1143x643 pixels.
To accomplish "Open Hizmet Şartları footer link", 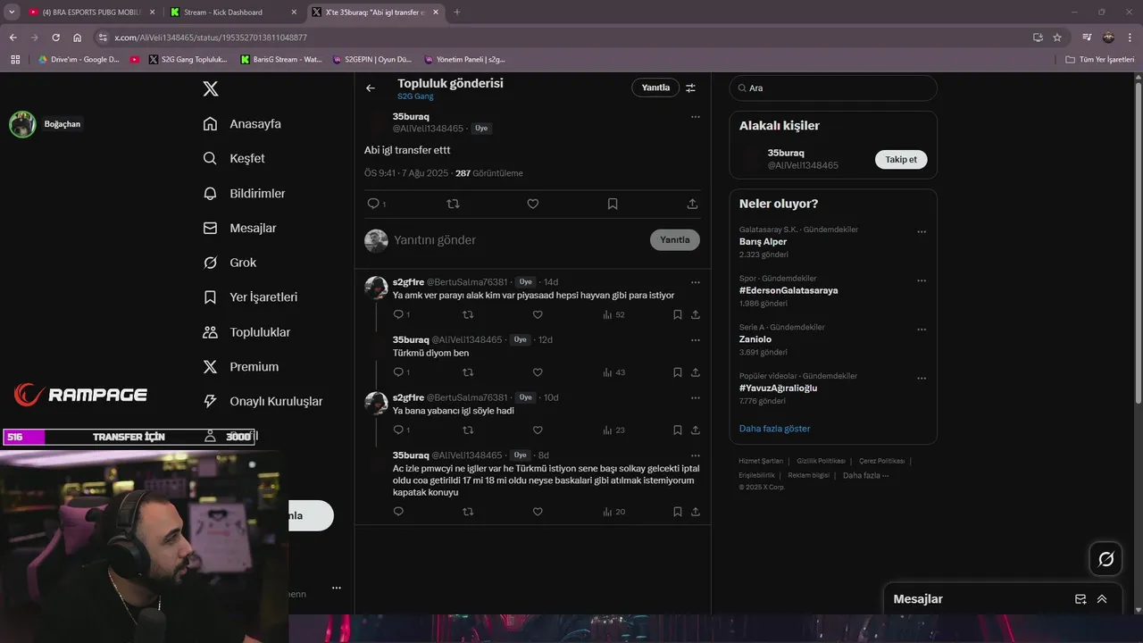I will point(760,461).
